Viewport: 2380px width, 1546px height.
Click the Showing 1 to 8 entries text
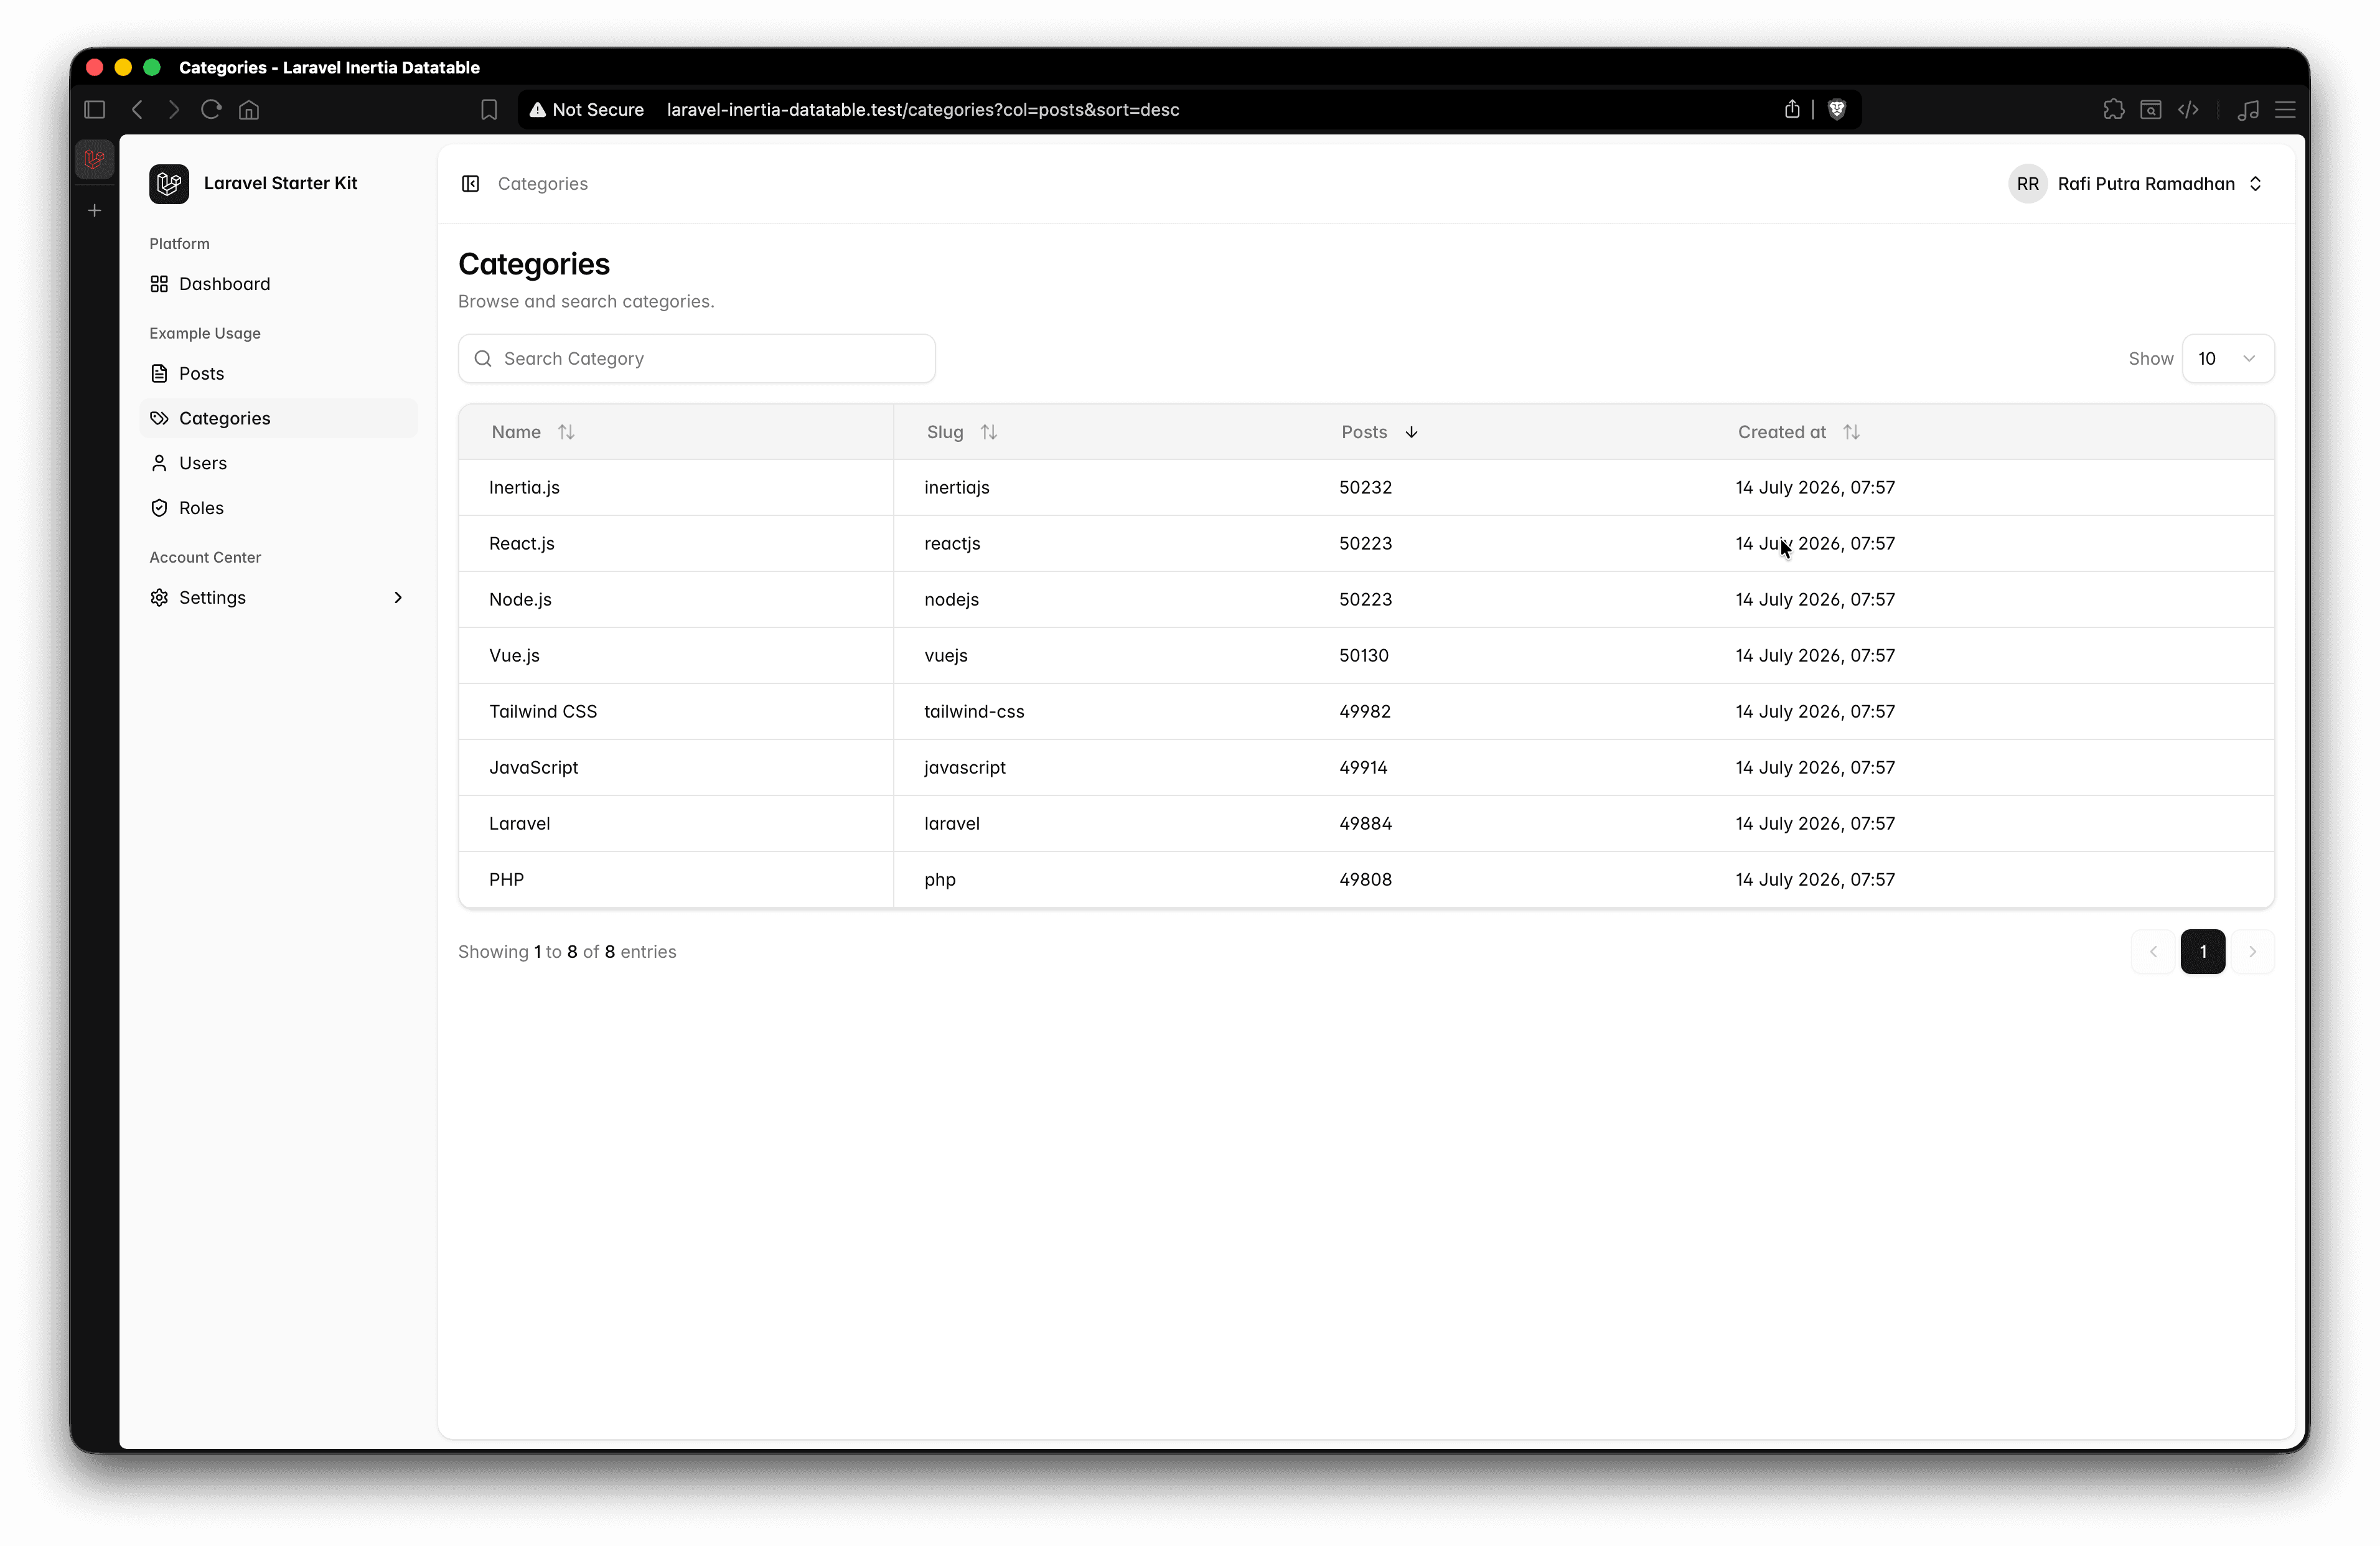[567, 952]
